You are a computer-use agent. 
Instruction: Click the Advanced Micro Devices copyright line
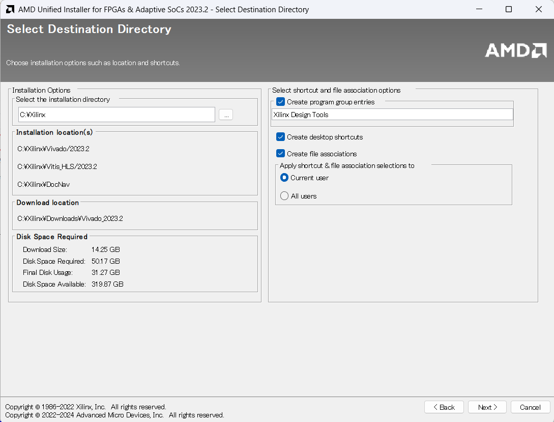pyautogui.click(x=115, y=415)
